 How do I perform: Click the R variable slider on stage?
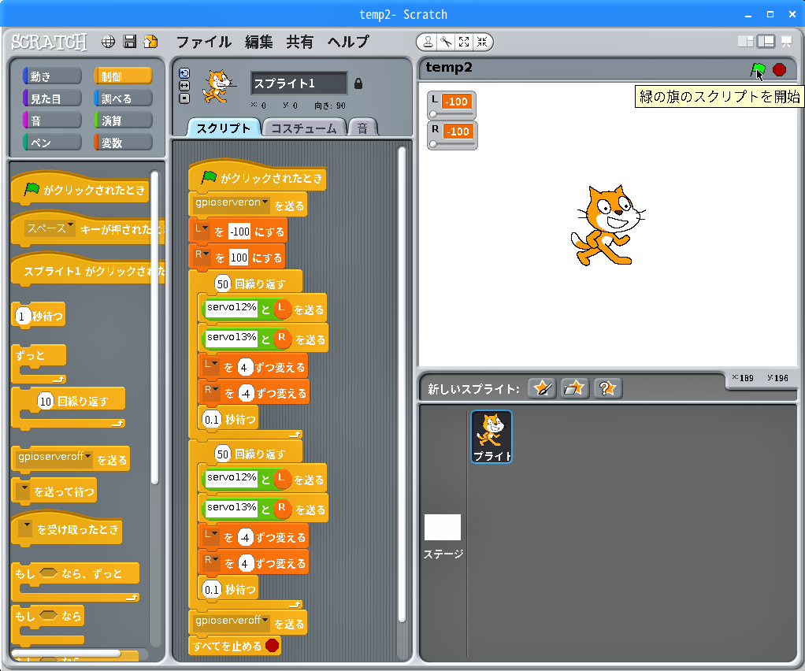point(452,144)
